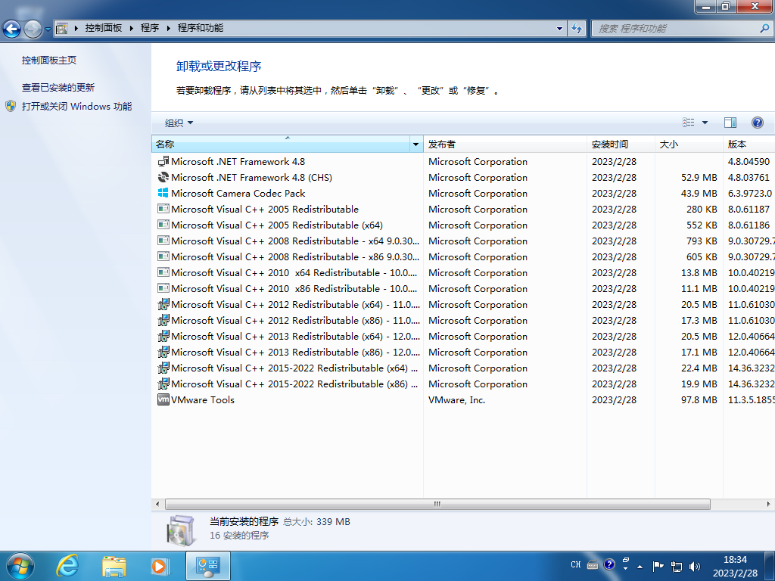Show hidden tray icons arrow
The image size is (775, 581).
[640, 566]
